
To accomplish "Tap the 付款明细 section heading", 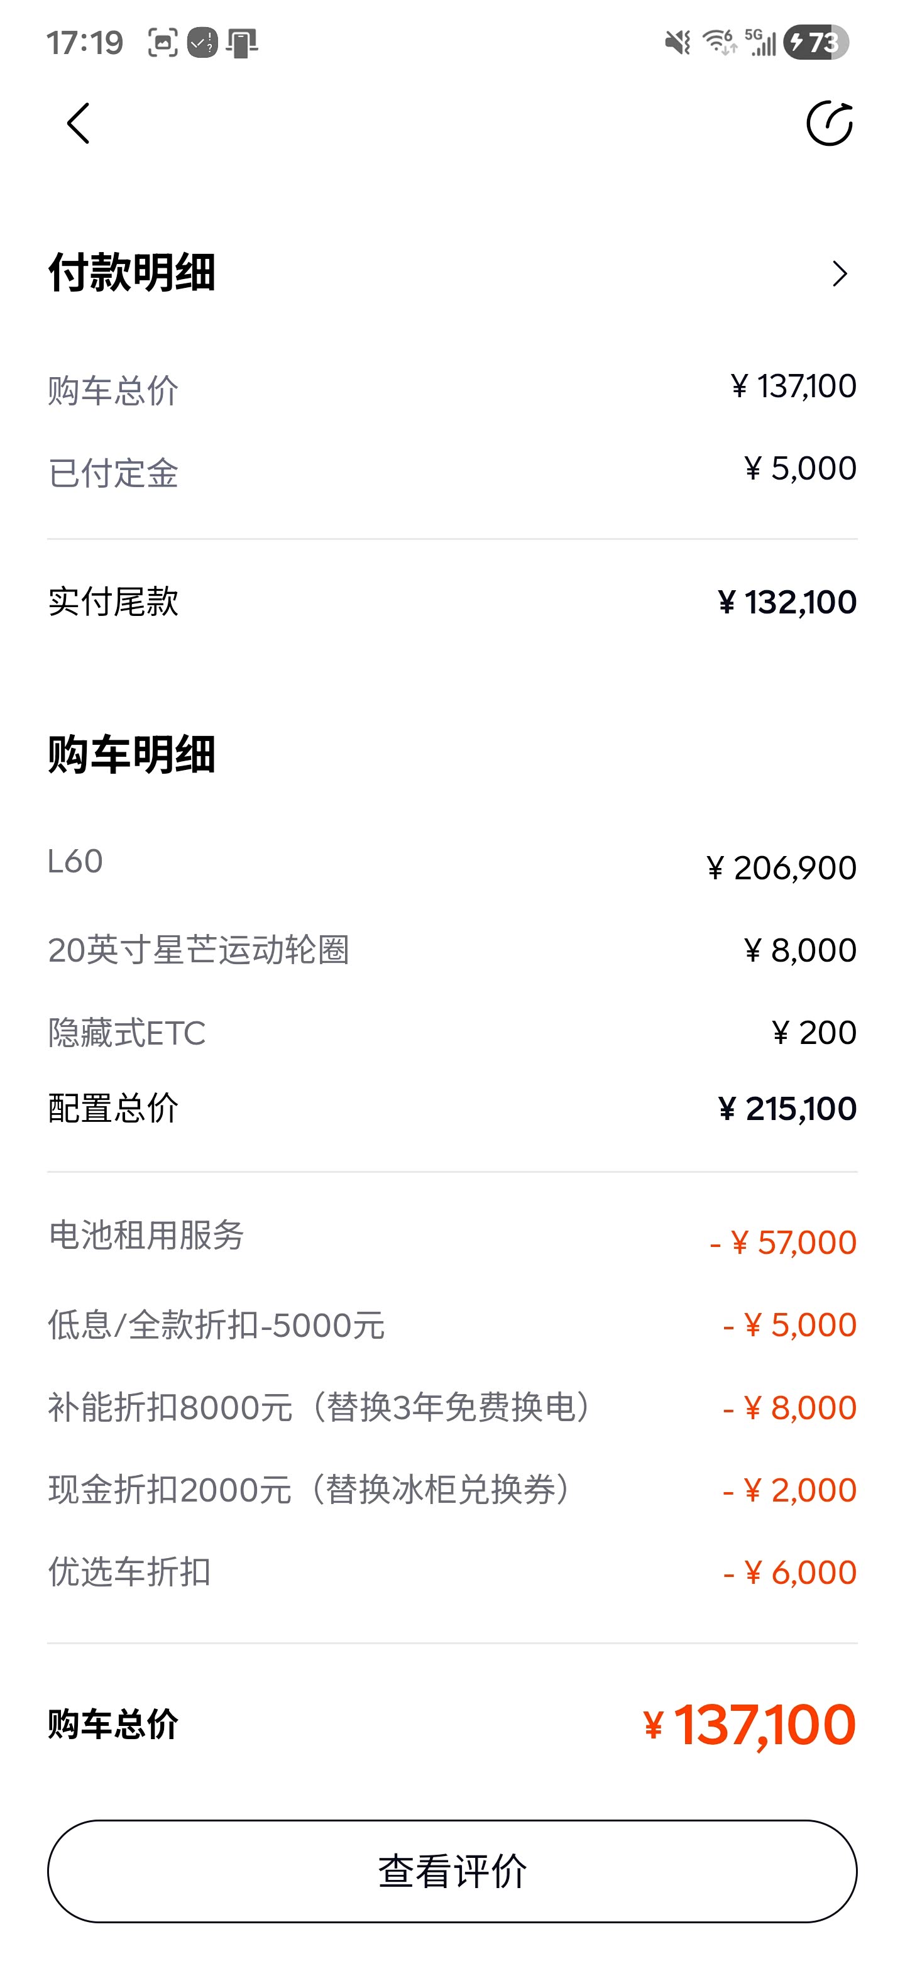I will coord(132,273).
